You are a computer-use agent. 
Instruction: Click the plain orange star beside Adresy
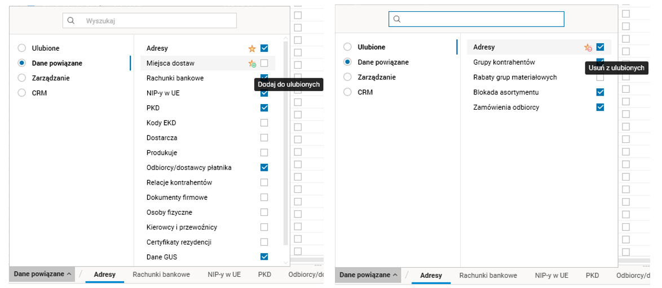pyautogui.click(x=252, y=49)
